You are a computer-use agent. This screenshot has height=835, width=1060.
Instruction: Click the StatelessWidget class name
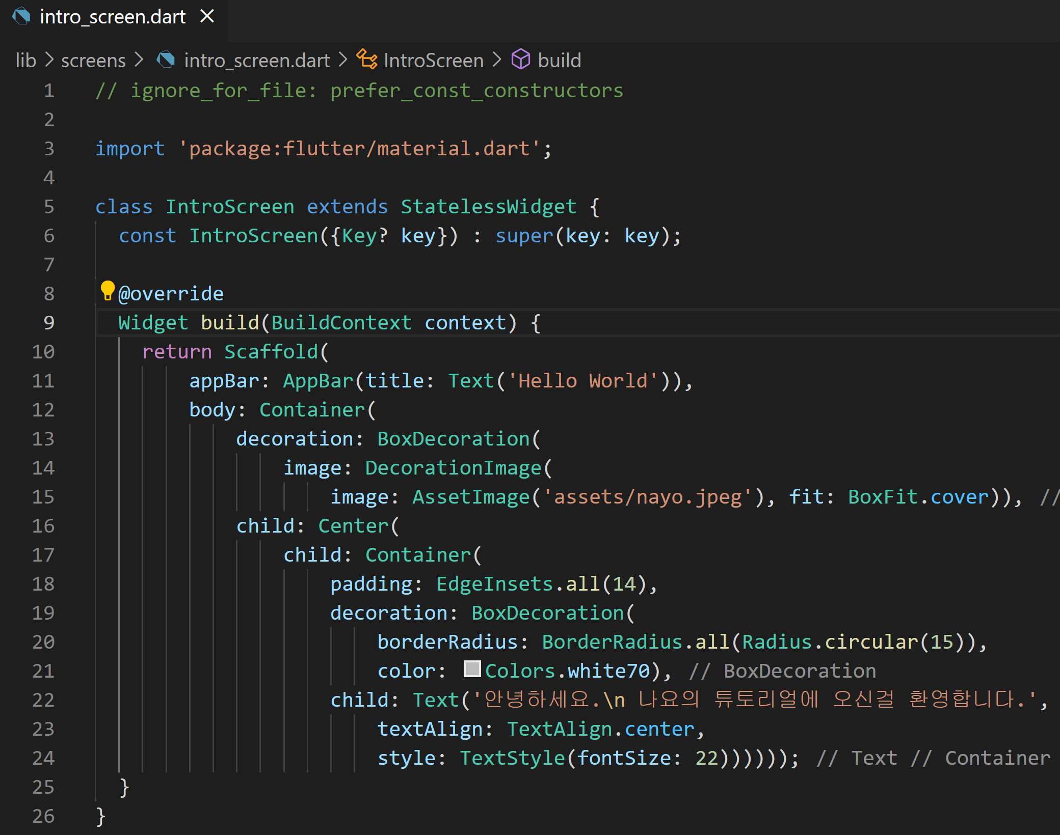(488, 207)
